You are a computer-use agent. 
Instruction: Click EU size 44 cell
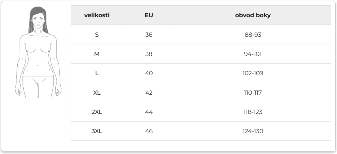[x=149, y=112]
